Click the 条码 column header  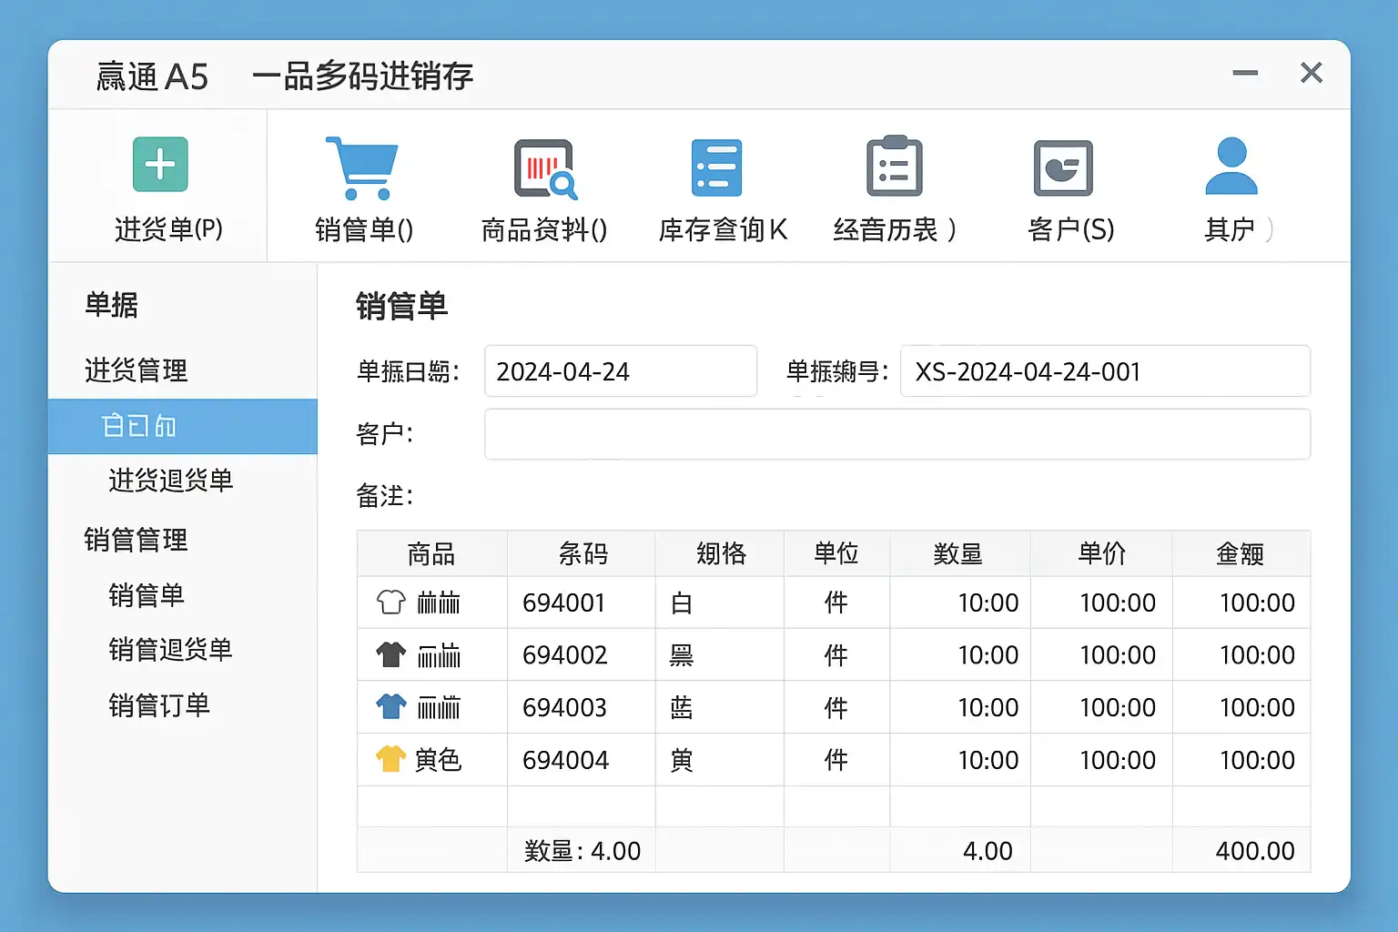click(582, 553)
